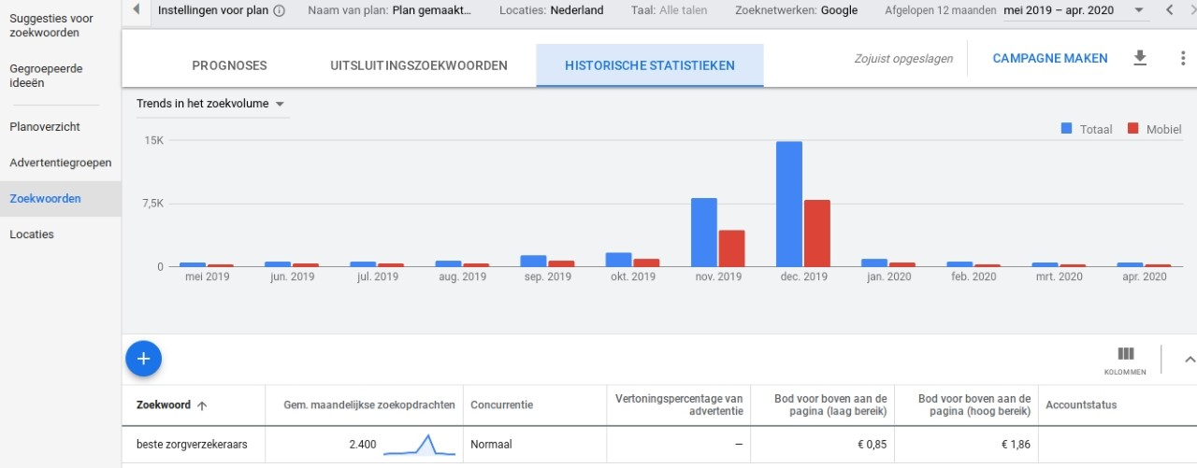
Task: Click the blue plus add keyword button
Action: tap(143, 358)
